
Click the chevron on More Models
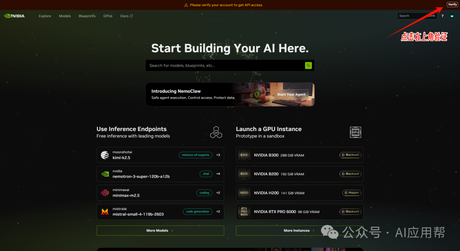(x=172, y=231)
